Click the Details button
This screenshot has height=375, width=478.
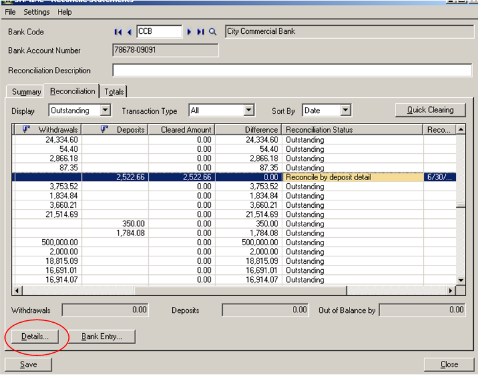34,337
